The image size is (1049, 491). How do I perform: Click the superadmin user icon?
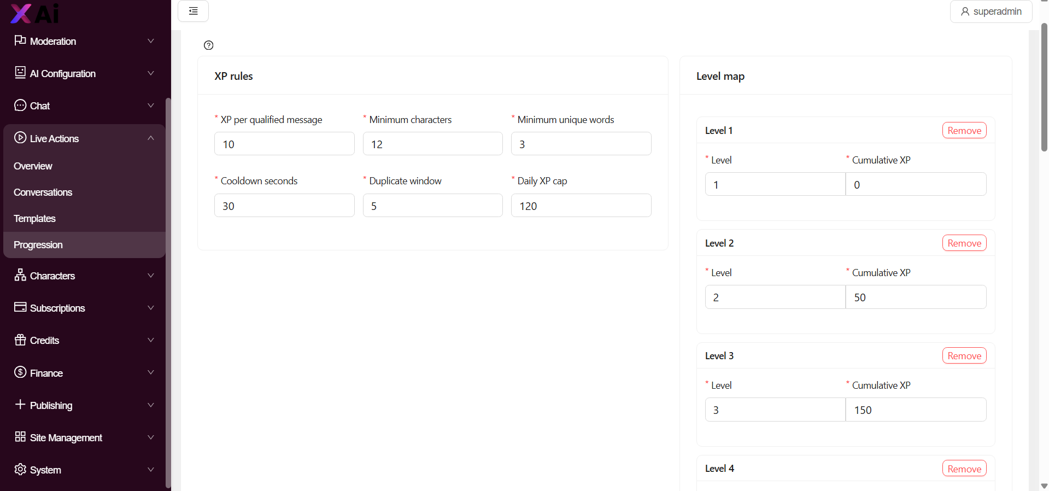(x=965, y=11)
